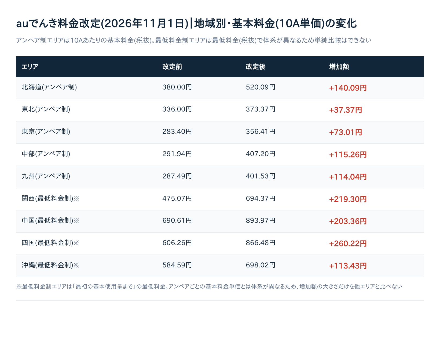
Task: Click the value 401.53円
Action: pos(261,176)
